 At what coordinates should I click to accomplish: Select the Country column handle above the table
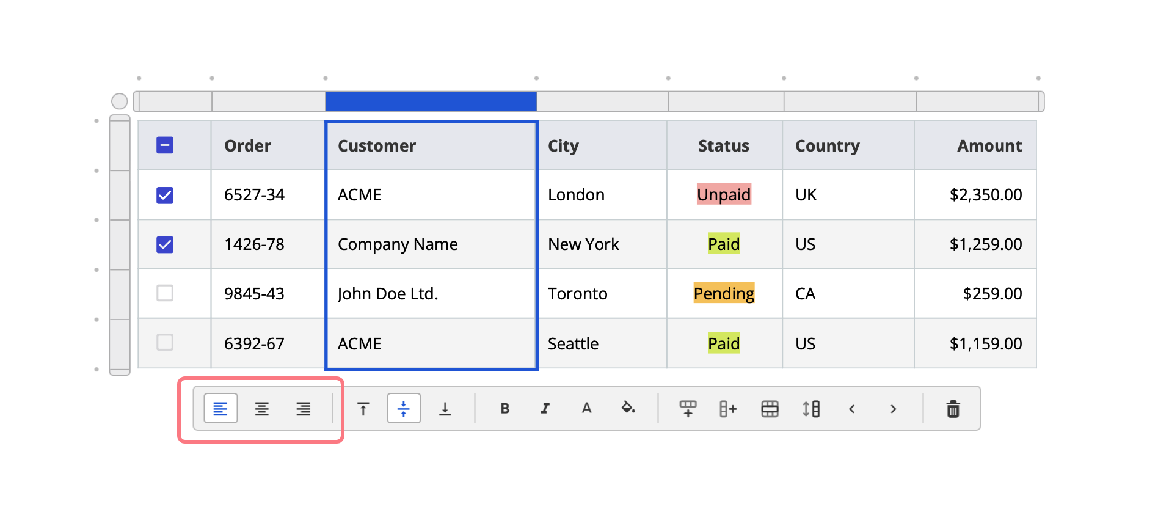(850, 101)
